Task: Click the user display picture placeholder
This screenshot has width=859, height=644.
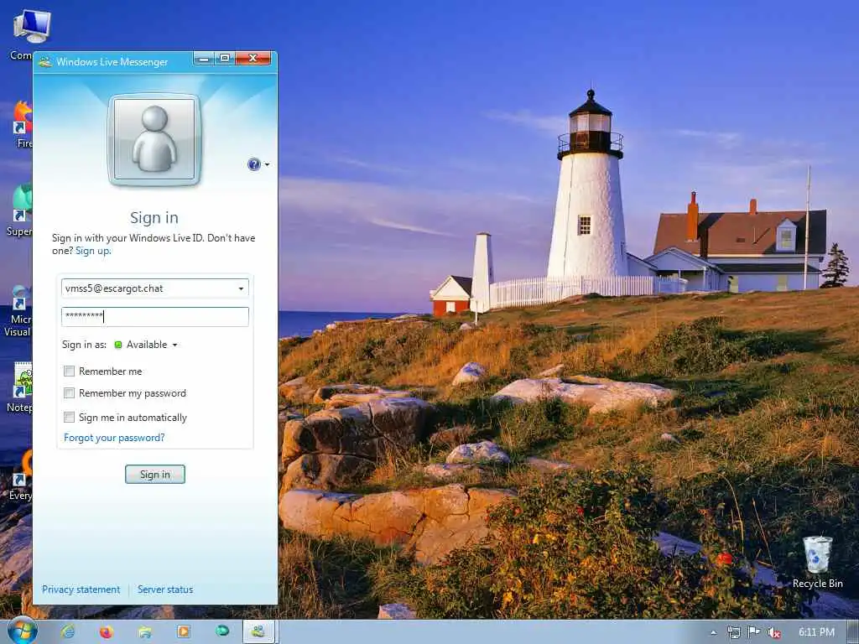Action: click(154, 139)
